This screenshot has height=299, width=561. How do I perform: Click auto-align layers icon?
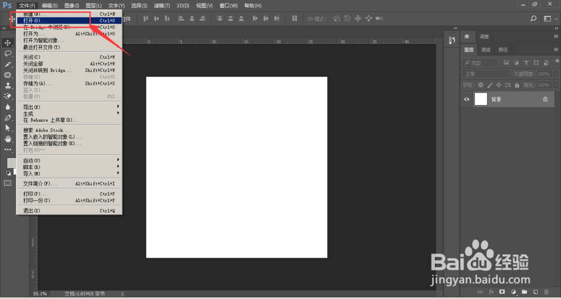(x=295, y=19)
